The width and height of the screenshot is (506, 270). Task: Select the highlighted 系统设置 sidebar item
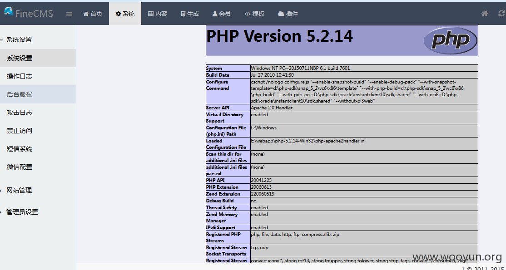point(38,59)
